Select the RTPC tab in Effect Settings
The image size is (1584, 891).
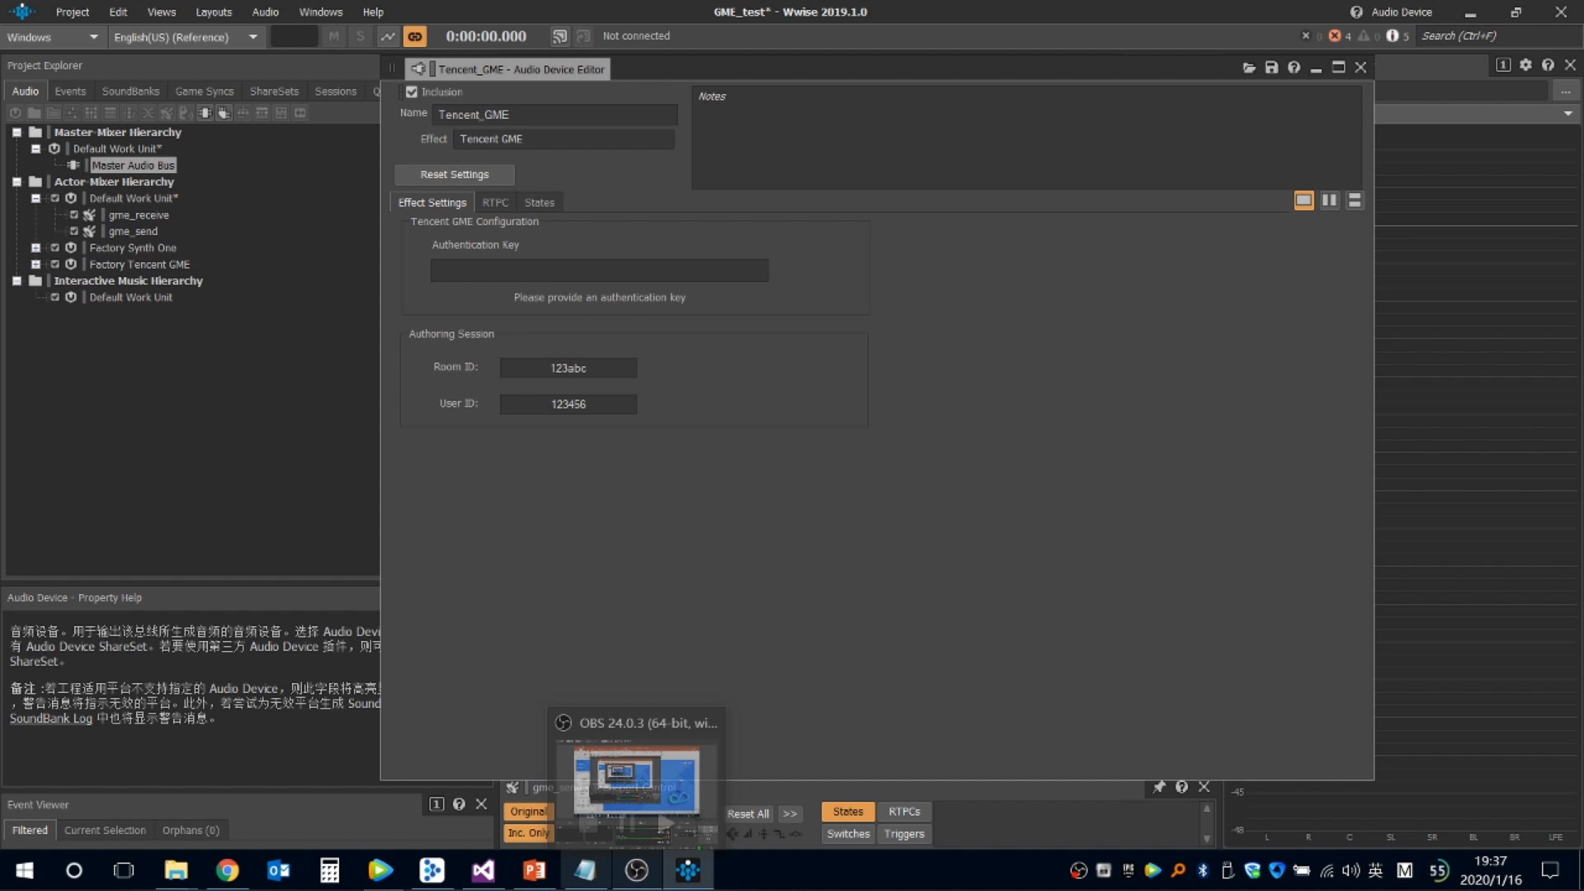point(495,201)
